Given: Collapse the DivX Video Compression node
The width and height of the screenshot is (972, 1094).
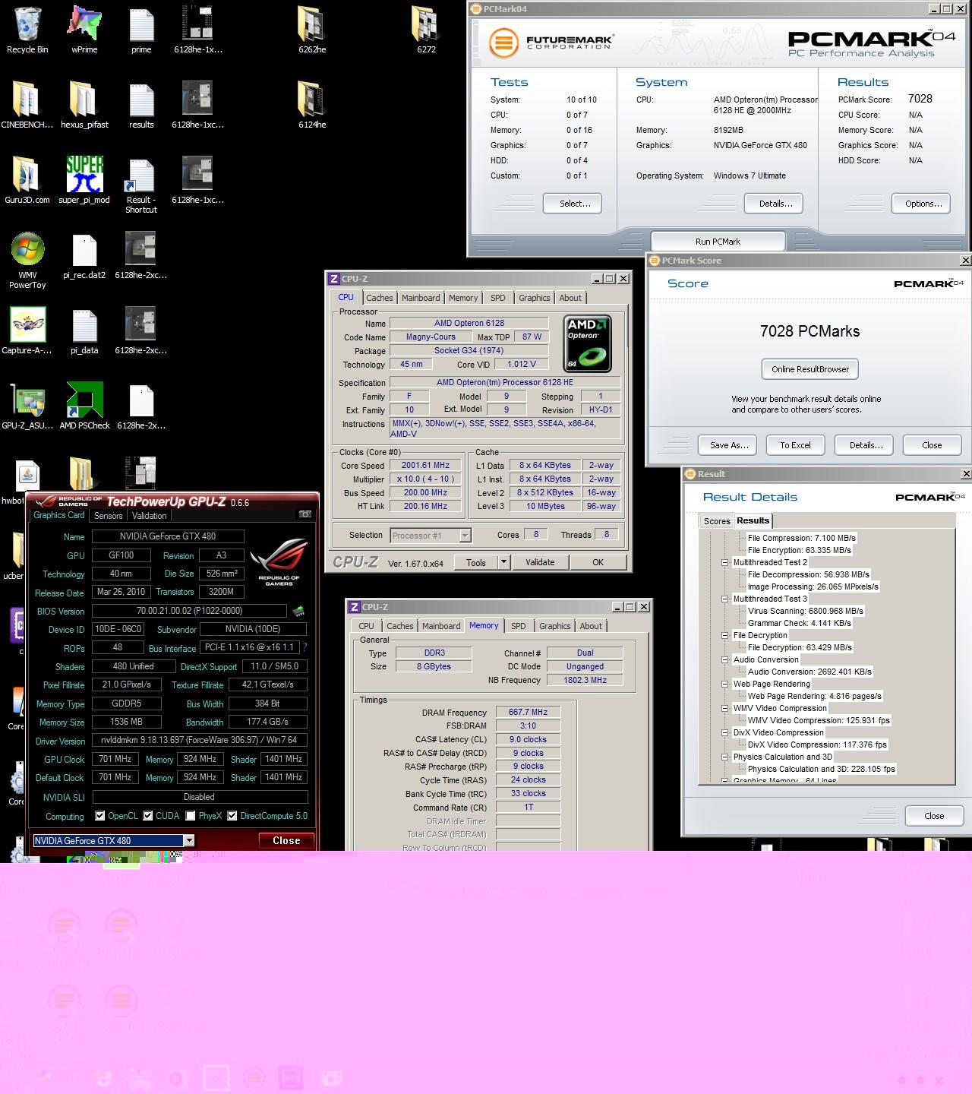Looking at the screenshot, I should (725, 732).
